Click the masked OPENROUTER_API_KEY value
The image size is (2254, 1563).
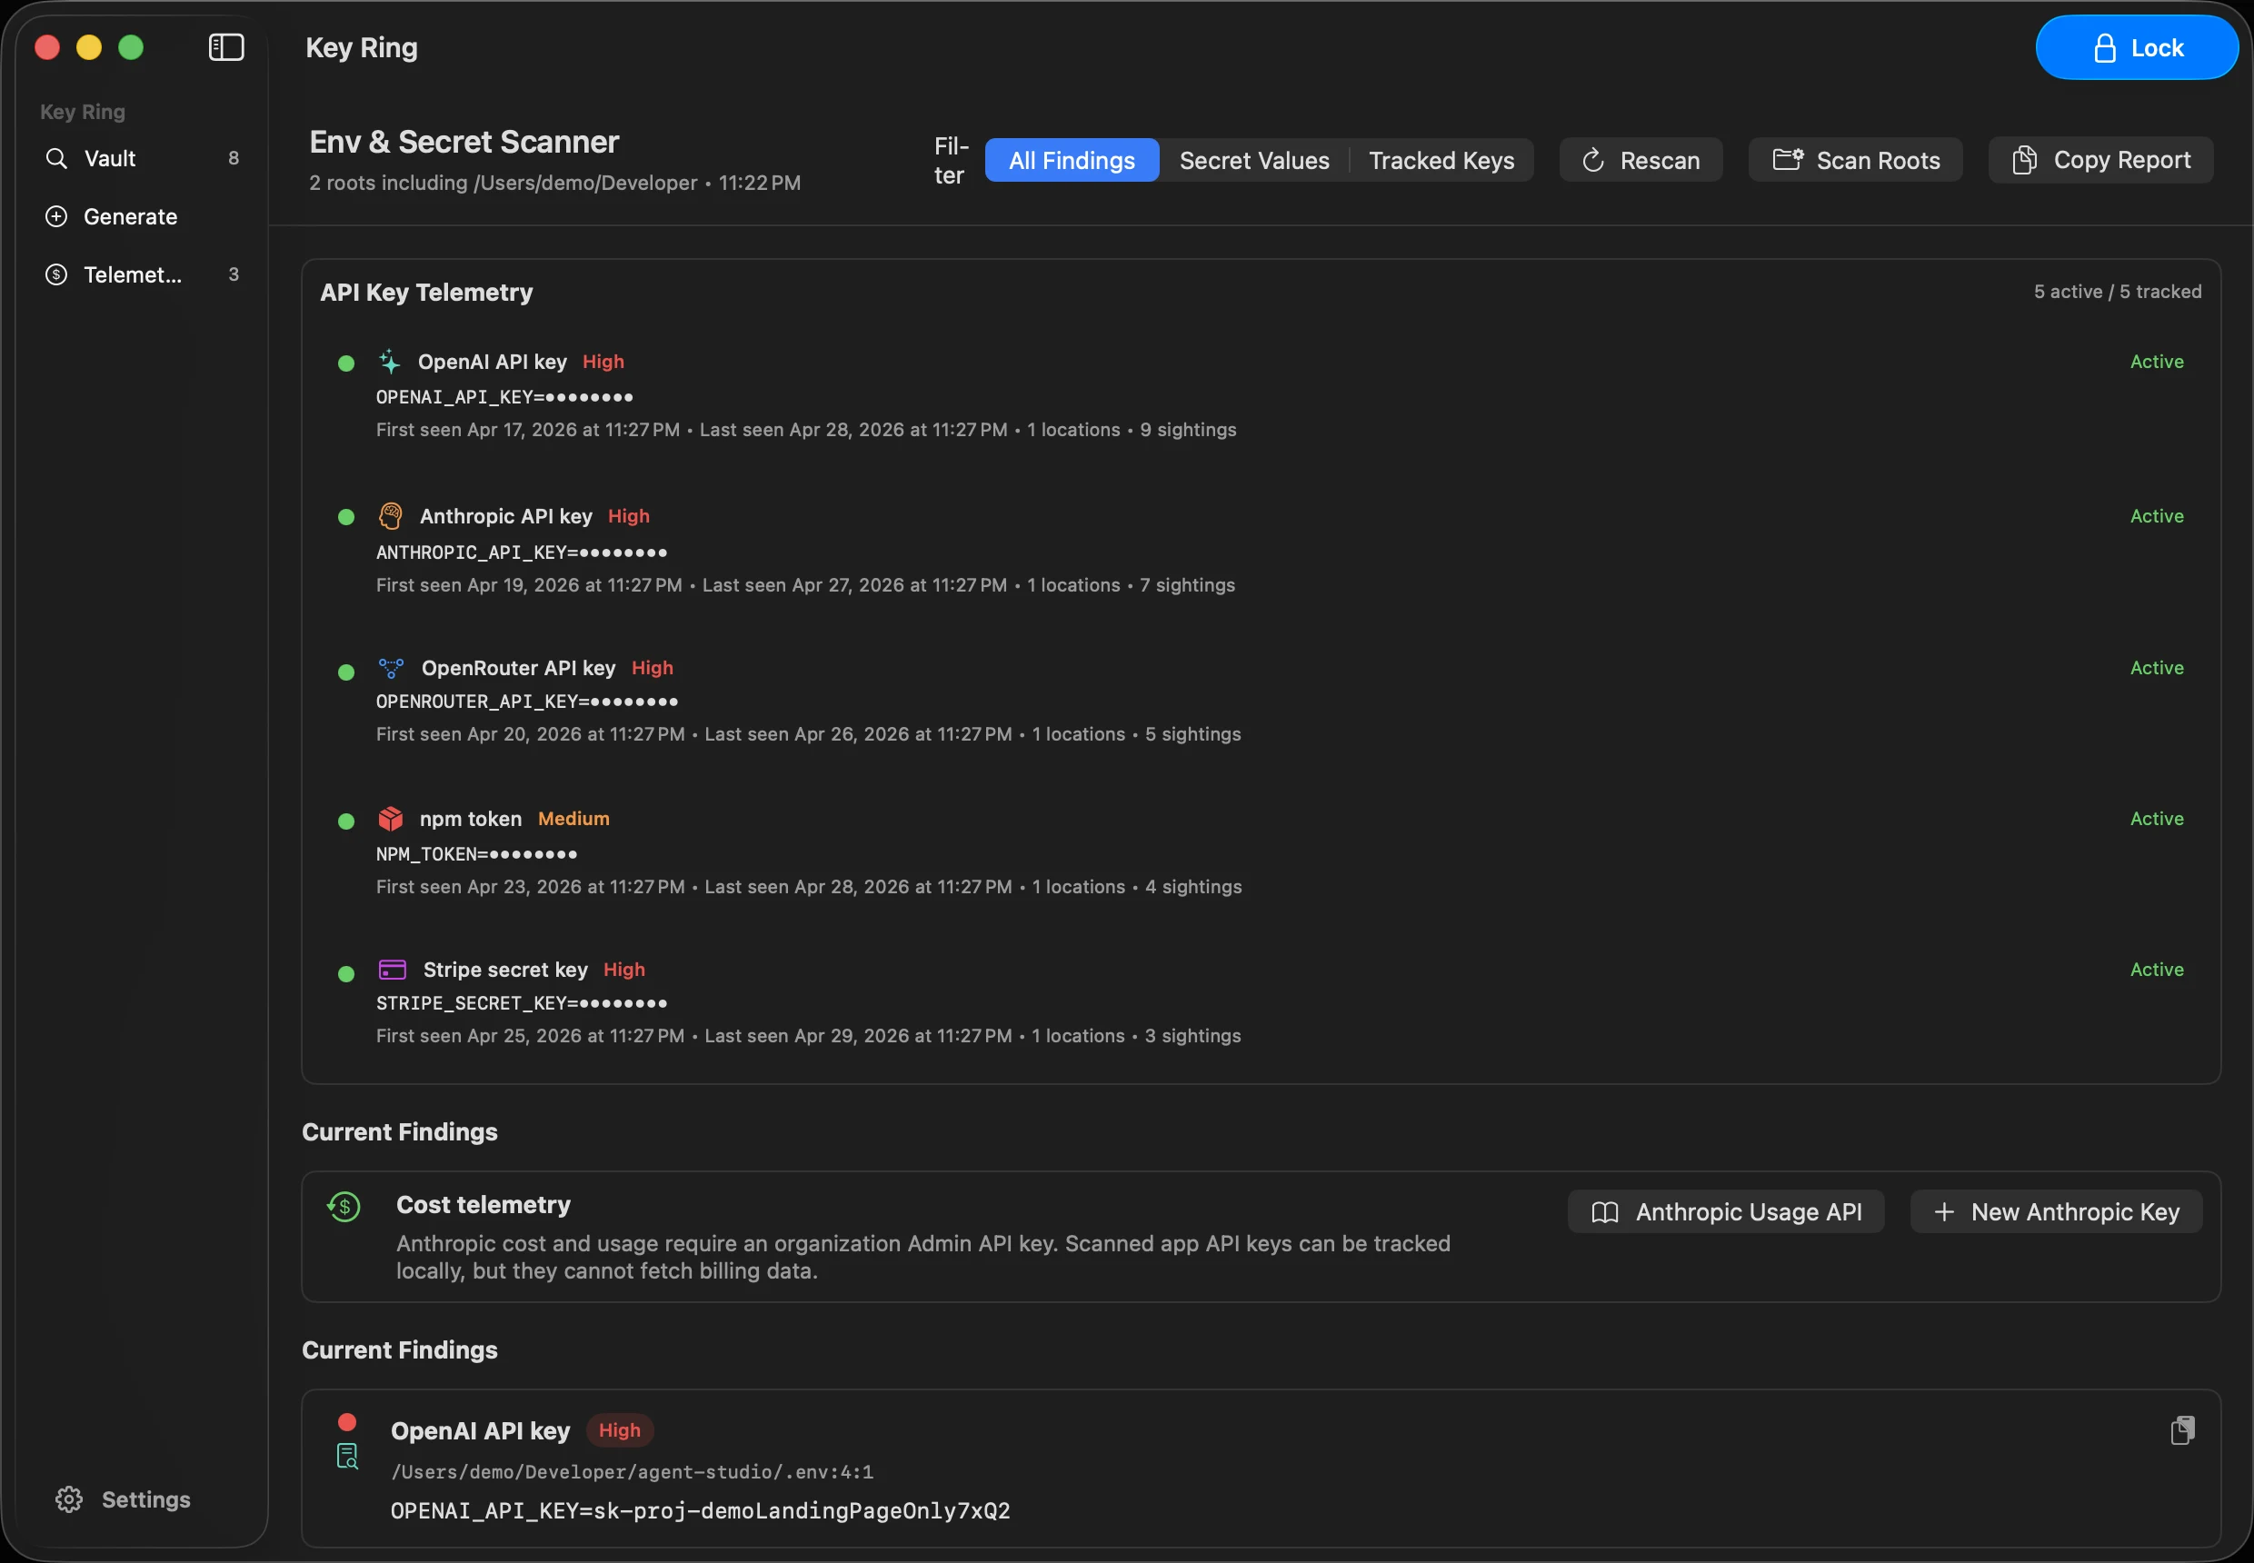click(x=527, y=702)
